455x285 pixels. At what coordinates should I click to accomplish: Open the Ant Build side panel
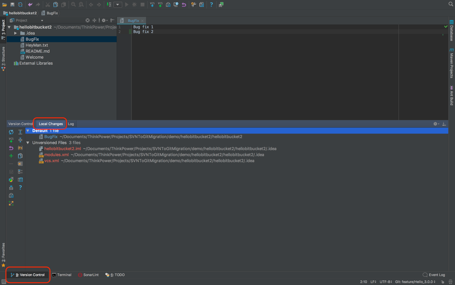452,96
